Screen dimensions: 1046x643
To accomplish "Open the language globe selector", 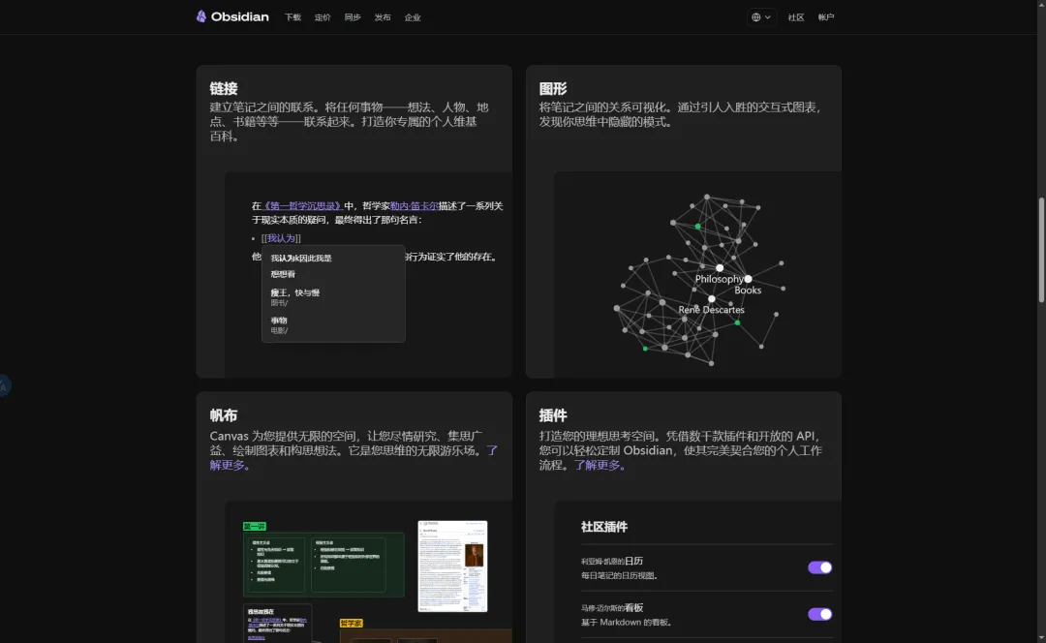I will click(761, 17).
